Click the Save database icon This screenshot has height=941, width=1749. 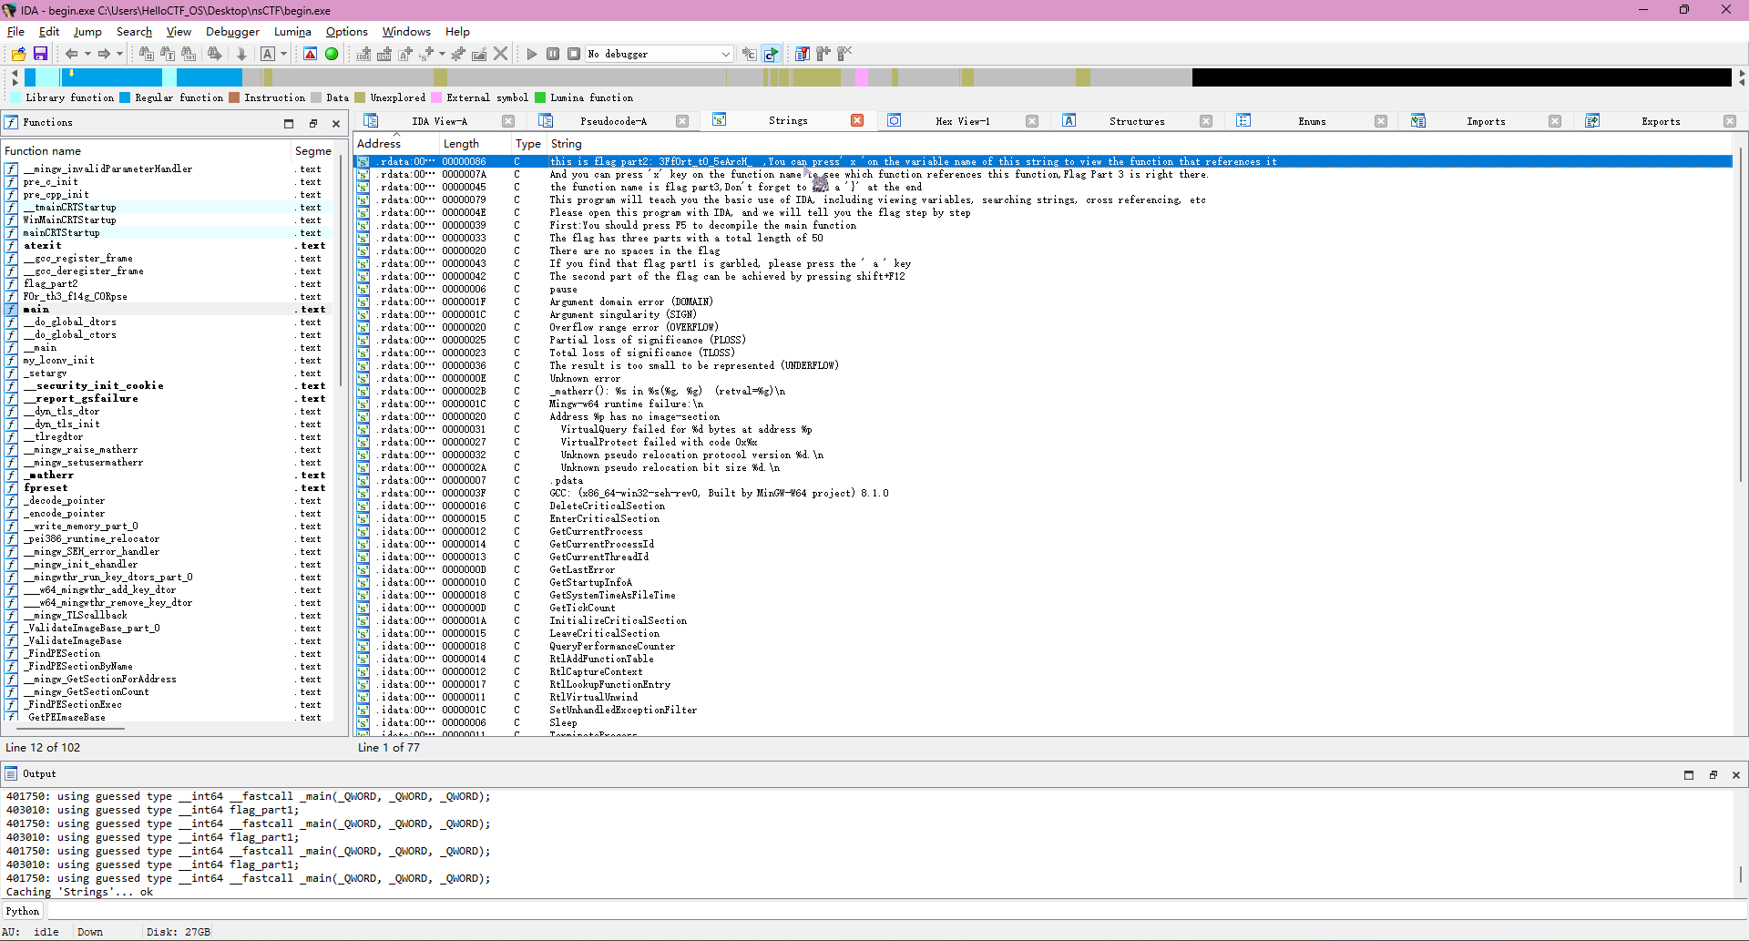pyautogui.click(x=40, y=55)
